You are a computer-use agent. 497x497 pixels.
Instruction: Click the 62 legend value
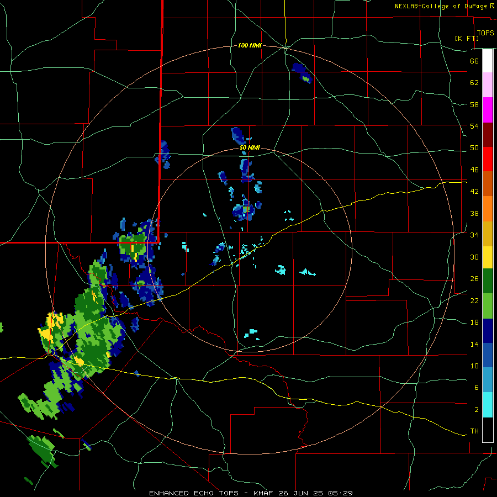coord(474,83)
